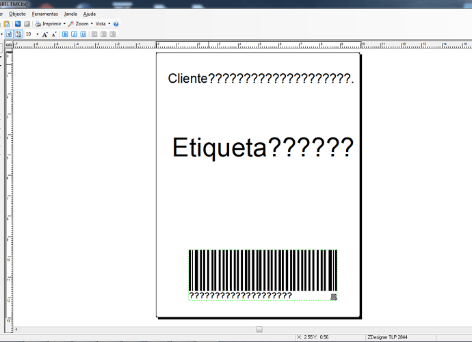
Task: Click the Zoom magnifier button
Action: coord(78,24)
